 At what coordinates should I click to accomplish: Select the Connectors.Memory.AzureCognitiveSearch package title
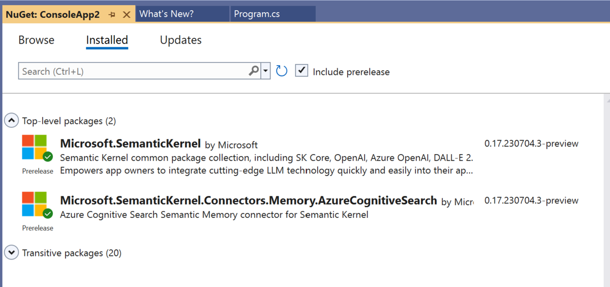click(x=248, y=200)
